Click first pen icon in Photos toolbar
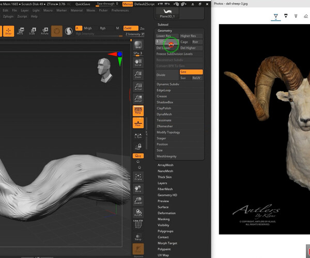 [x=276, y=16]
